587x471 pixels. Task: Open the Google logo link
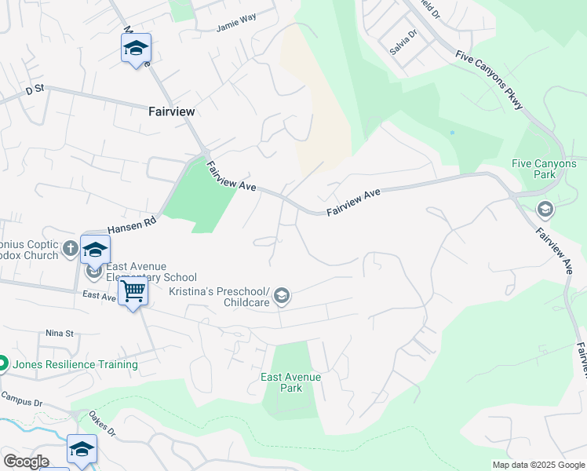pyautogui.click(x=26, y=462)
